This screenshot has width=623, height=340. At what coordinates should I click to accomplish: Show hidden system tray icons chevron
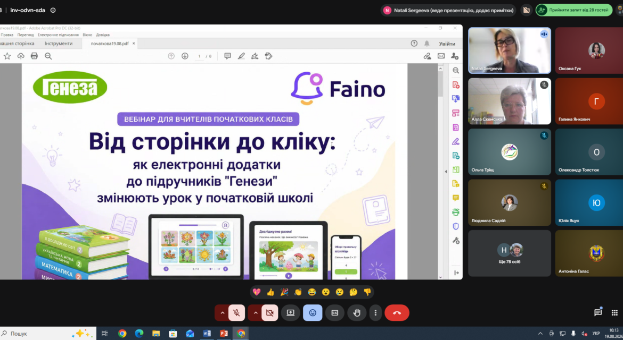540,333
